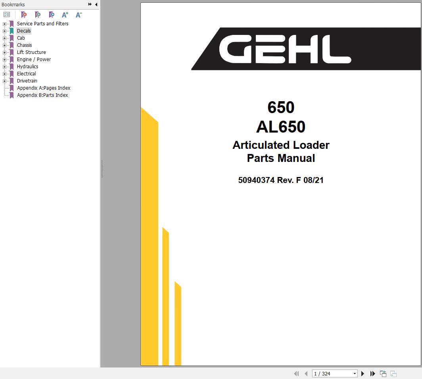Click the bookmark icon beside Drivetrain
Screen dimensions: 422x379
[x=12, y=81]
